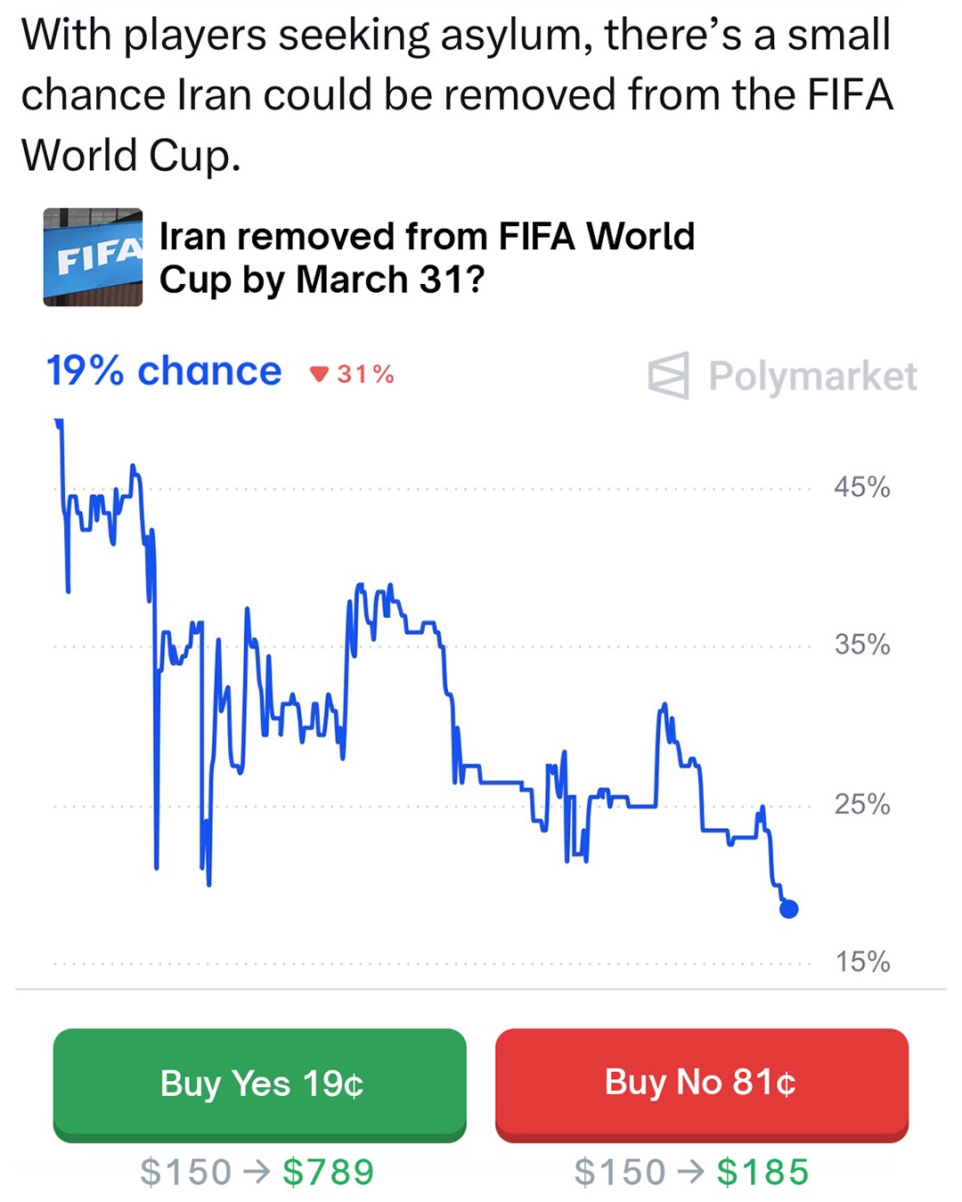Select the 35% axis label
Viewport: 962px width, 1202px height.
861,645
